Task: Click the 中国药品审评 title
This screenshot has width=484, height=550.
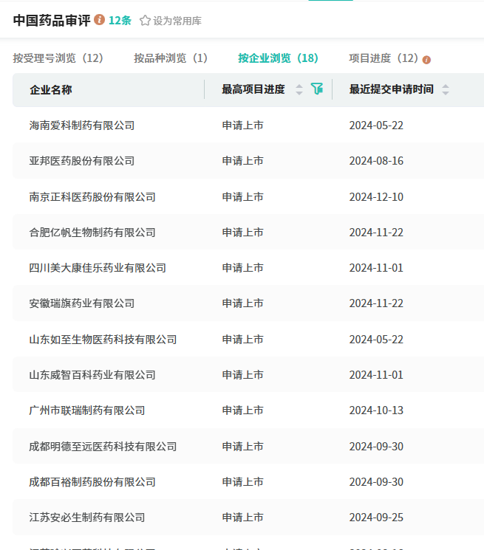Action: [52, 21]
